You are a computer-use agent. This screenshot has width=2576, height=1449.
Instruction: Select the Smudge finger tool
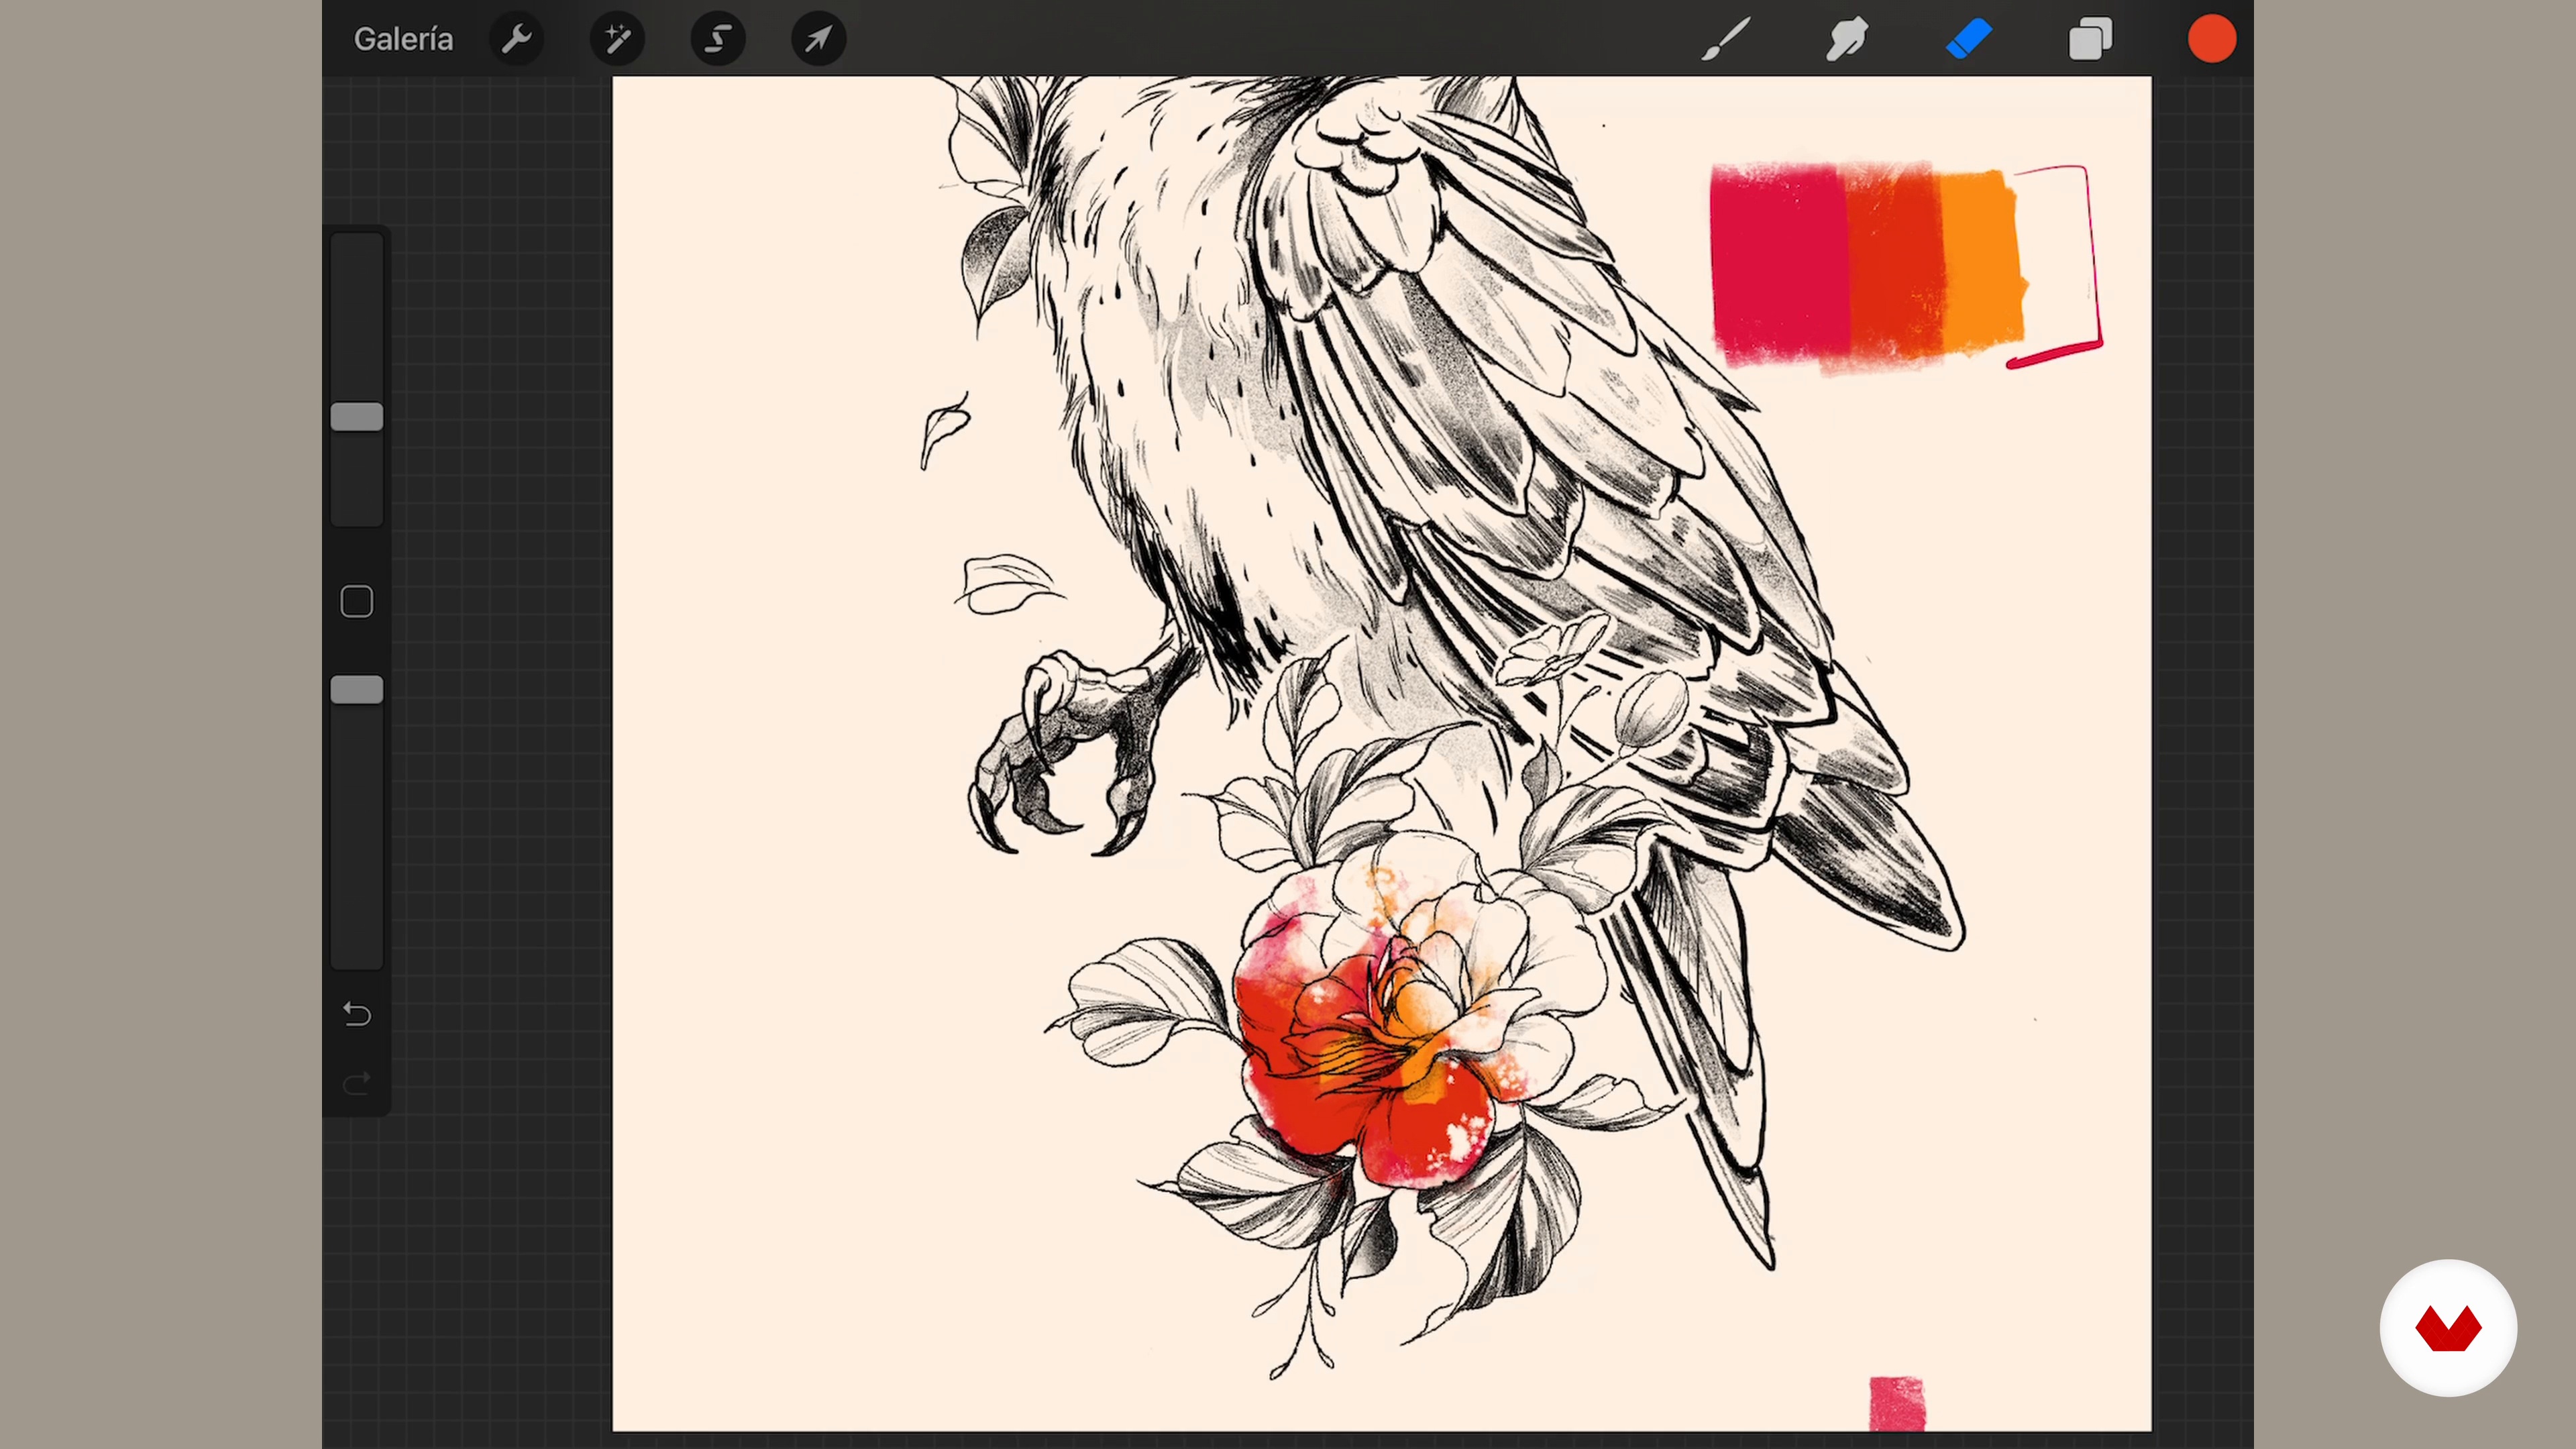1847,39
